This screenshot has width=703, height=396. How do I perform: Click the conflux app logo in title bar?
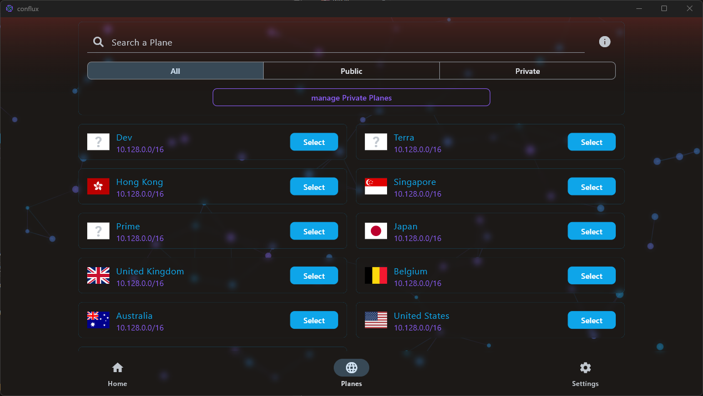coord(9,8)
